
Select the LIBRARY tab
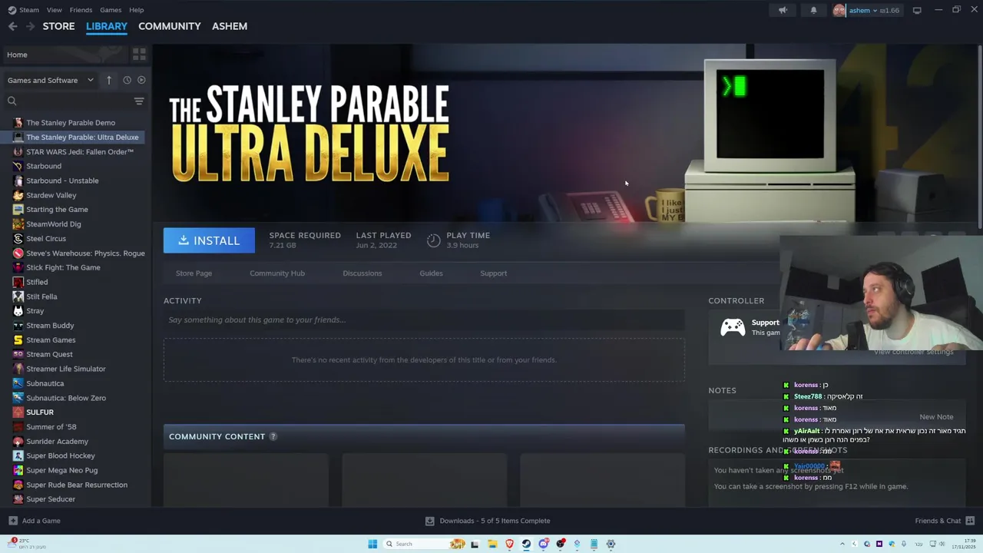(107, 26)
